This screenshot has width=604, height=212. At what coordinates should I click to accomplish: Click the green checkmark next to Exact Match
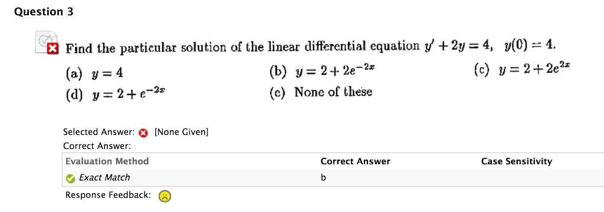click(70, 178)
